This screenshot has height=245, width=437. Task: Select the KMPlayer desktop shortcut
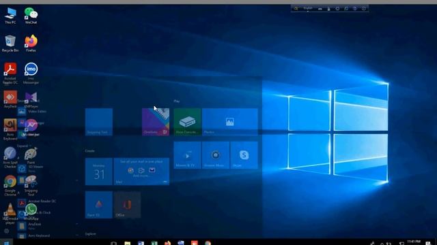pos(31,99)
